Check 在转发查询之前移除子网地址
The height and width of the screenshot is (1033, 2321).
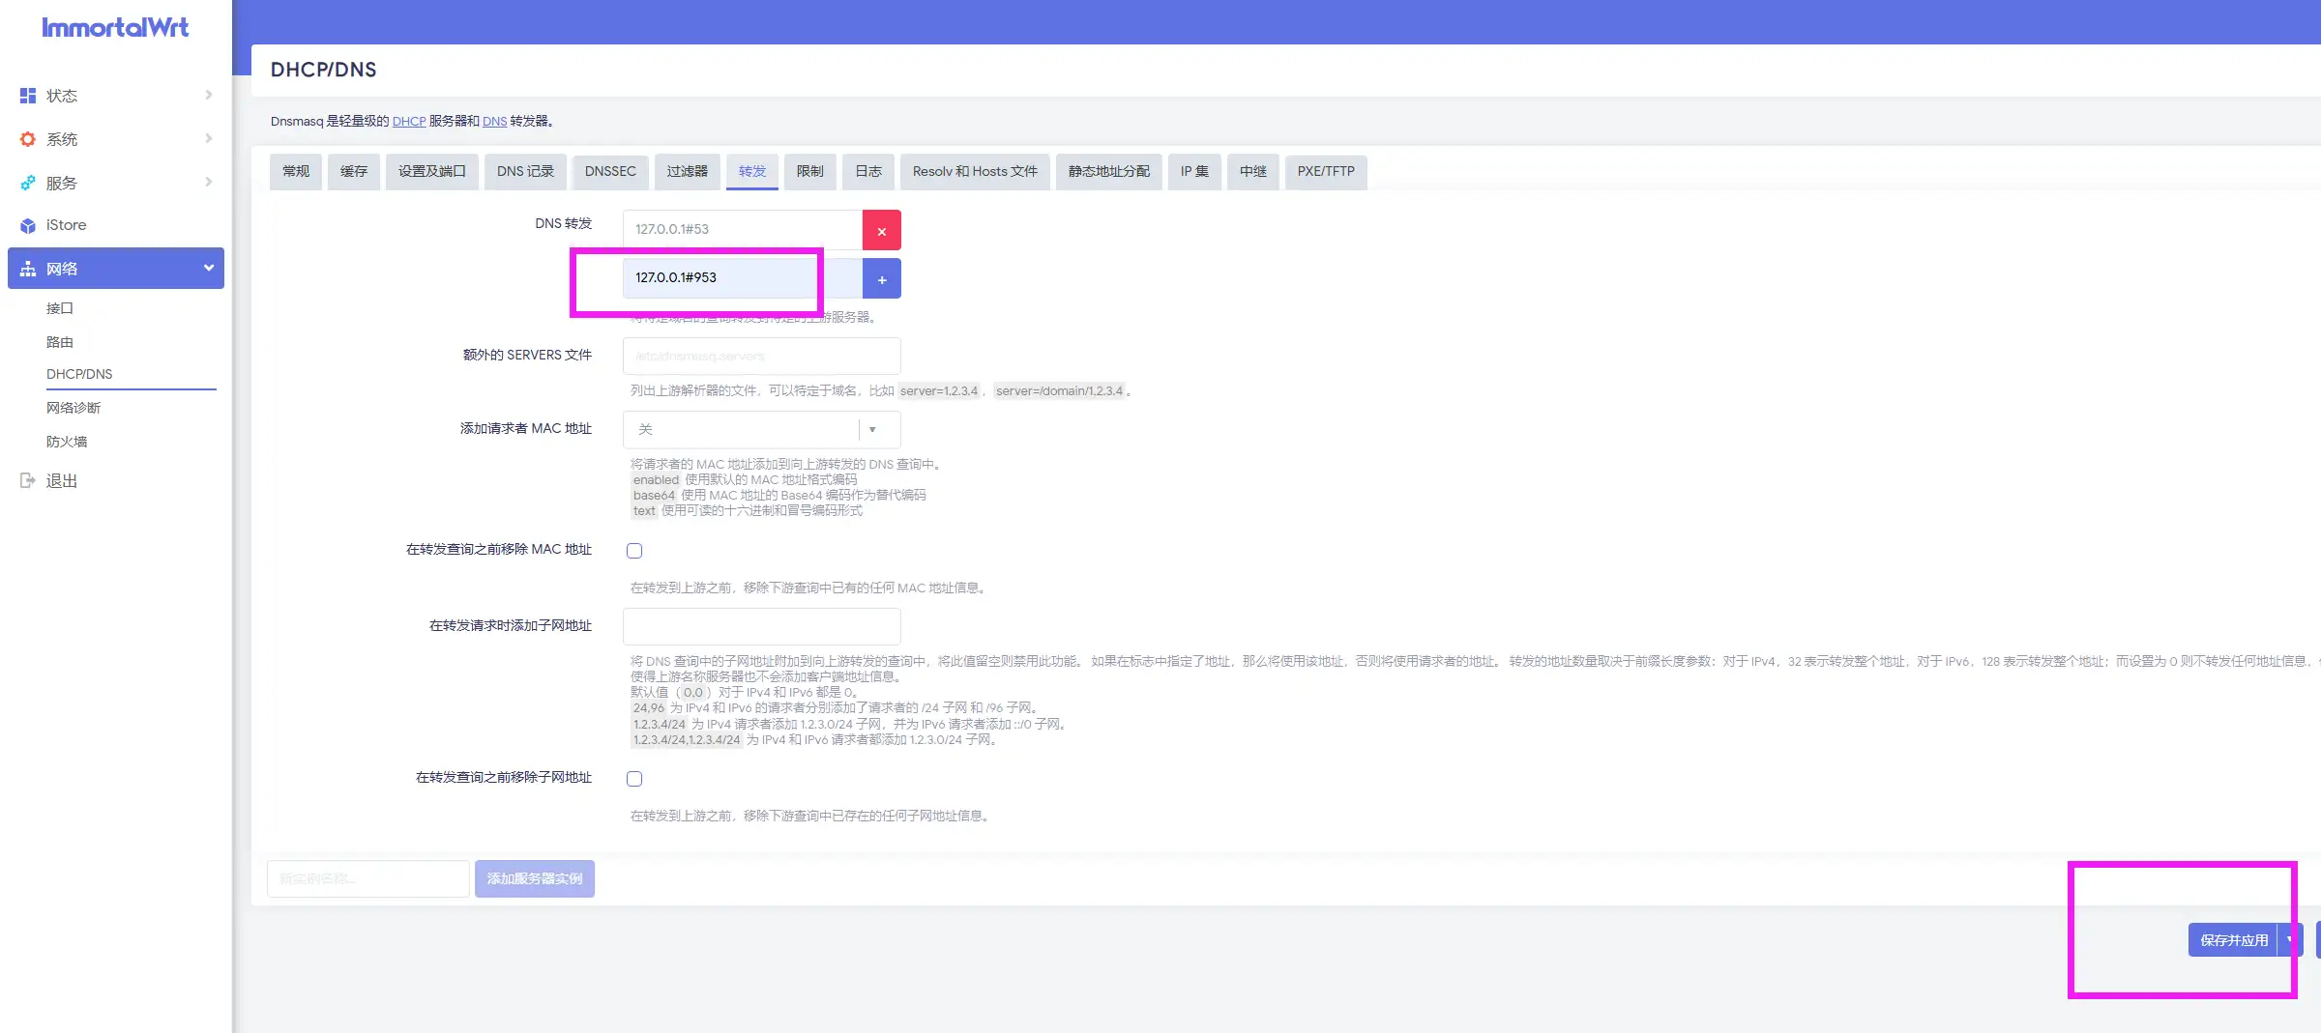pyautogui.click(x=634, y=778)
